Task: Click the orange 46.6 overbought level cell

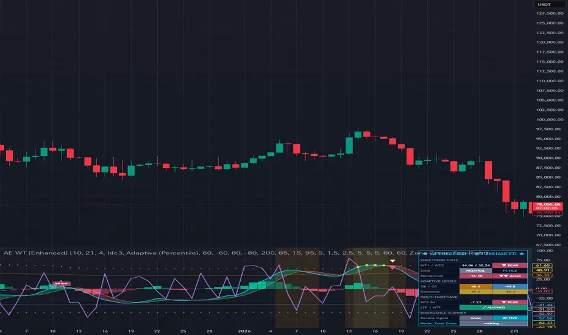Action: coord(475,286)
